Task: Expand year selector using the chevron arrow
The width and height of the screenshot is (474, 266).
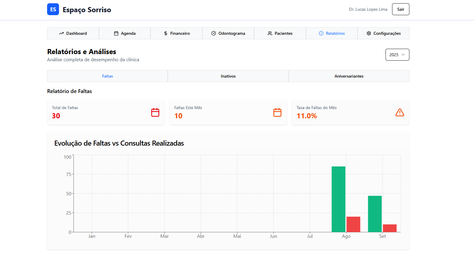Action: pyautogui.click(x=403, y=55)
